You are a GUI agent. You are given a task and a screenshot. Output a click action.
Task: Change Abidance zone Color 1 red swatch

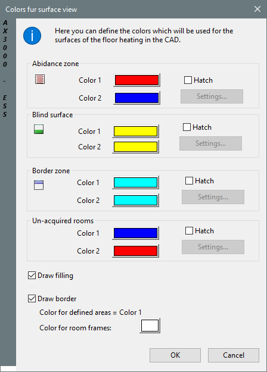[x=136, y=80]
